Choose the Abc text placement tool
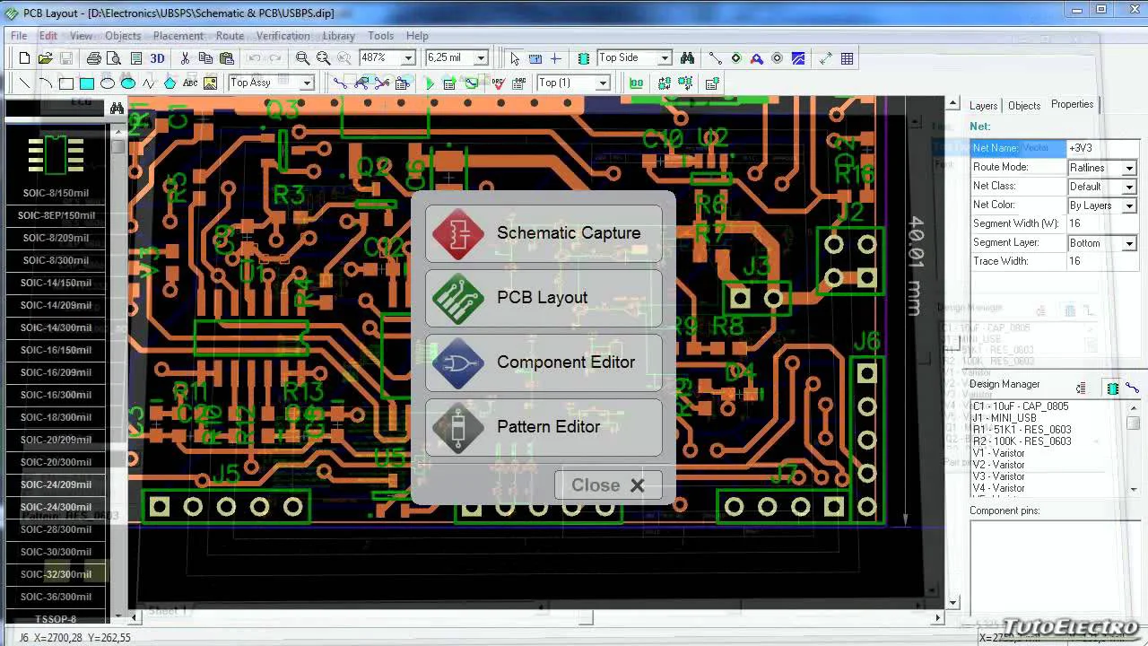 point(190,83)
